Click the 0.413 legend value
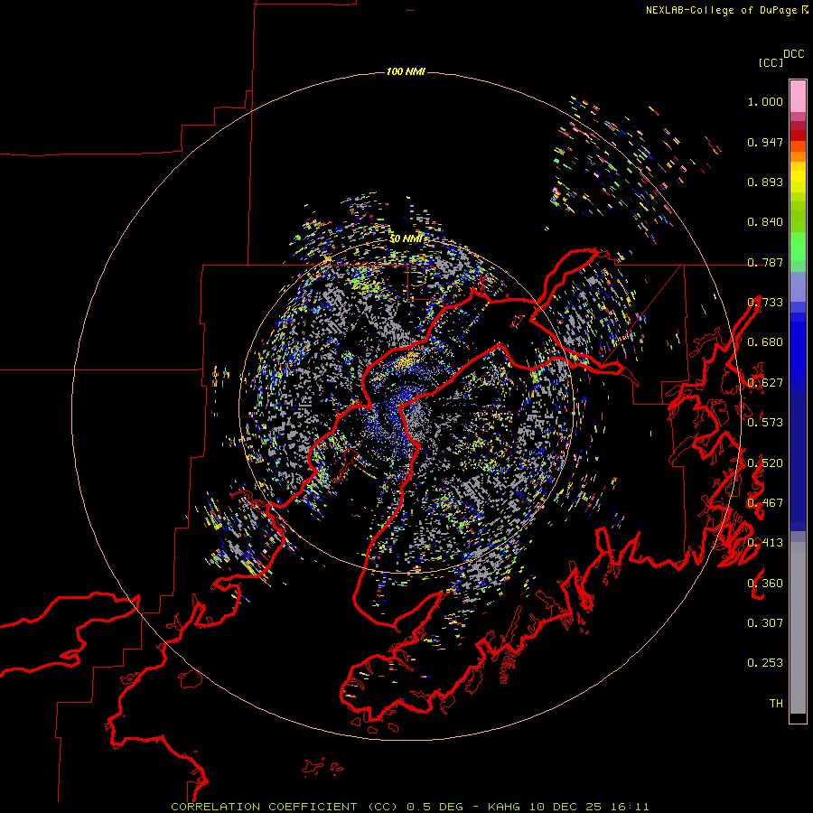The height and width of the screenshot is (813, 813). (x=765, y=543)
